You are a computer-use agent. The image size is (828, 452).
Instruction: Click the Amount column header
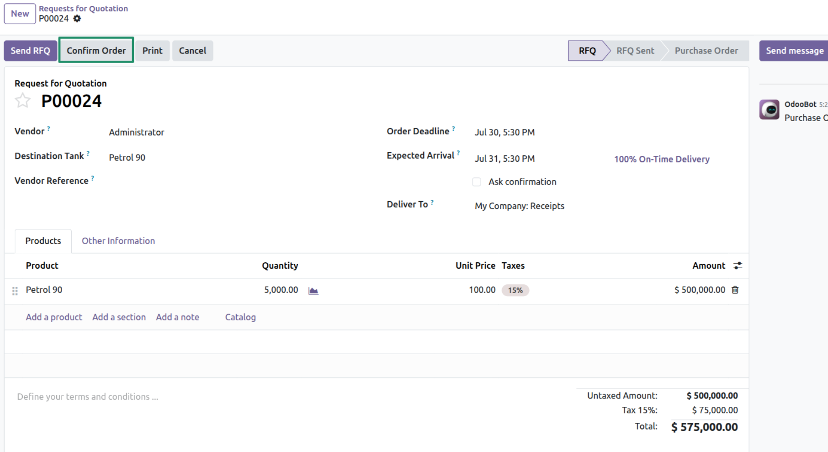point(709,266)
